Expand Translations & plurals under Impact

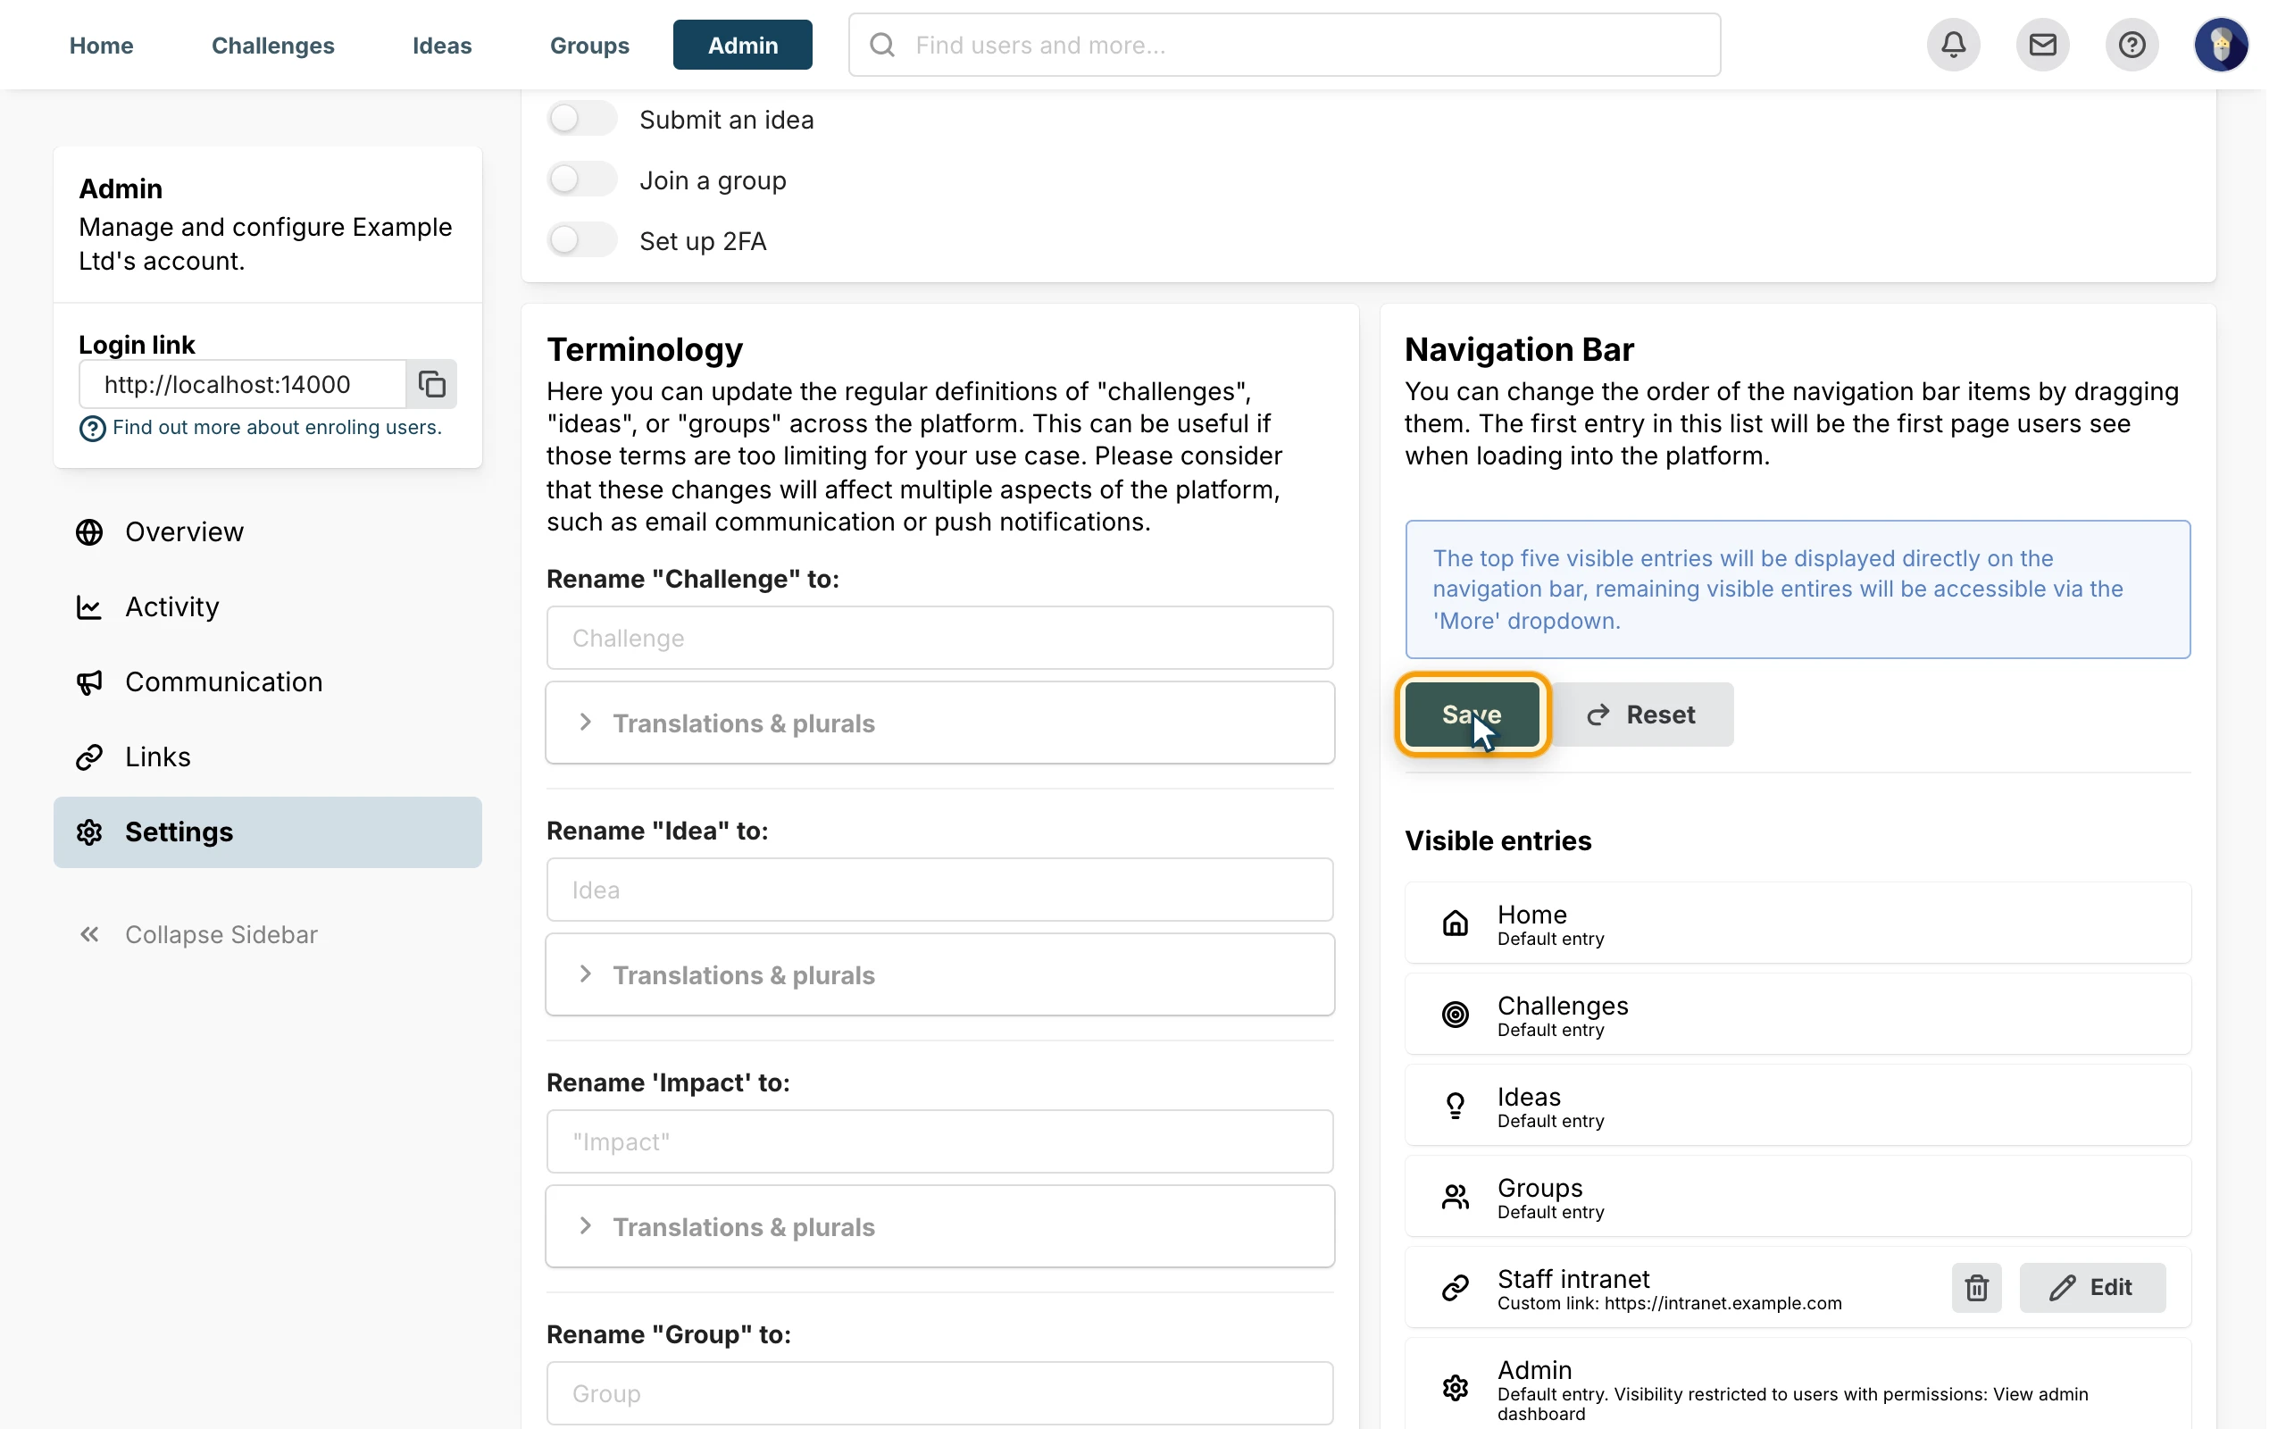click(940, 1225)
